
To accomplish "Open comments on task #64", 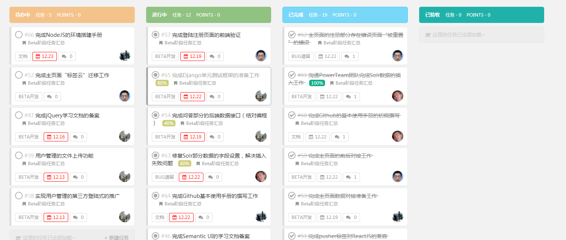I will pos(204,217).
